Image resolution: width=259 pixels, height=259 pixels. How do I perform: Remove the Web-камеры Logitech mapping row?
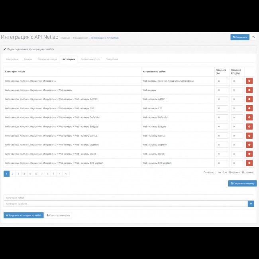coord(249,145)
